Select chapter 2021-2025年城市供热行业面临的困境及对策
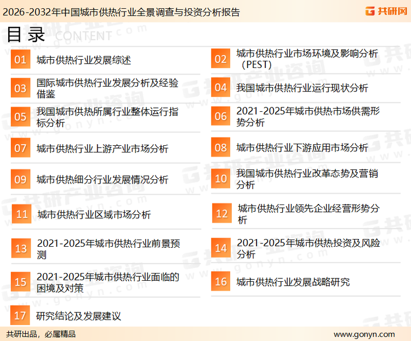This screenshot has width=411, height=341. [108, 282]
